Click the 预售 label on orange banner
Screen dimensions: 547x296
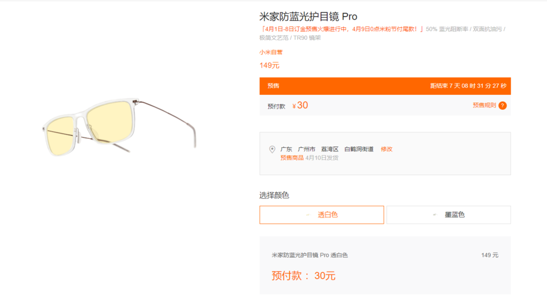pos(273,86)
